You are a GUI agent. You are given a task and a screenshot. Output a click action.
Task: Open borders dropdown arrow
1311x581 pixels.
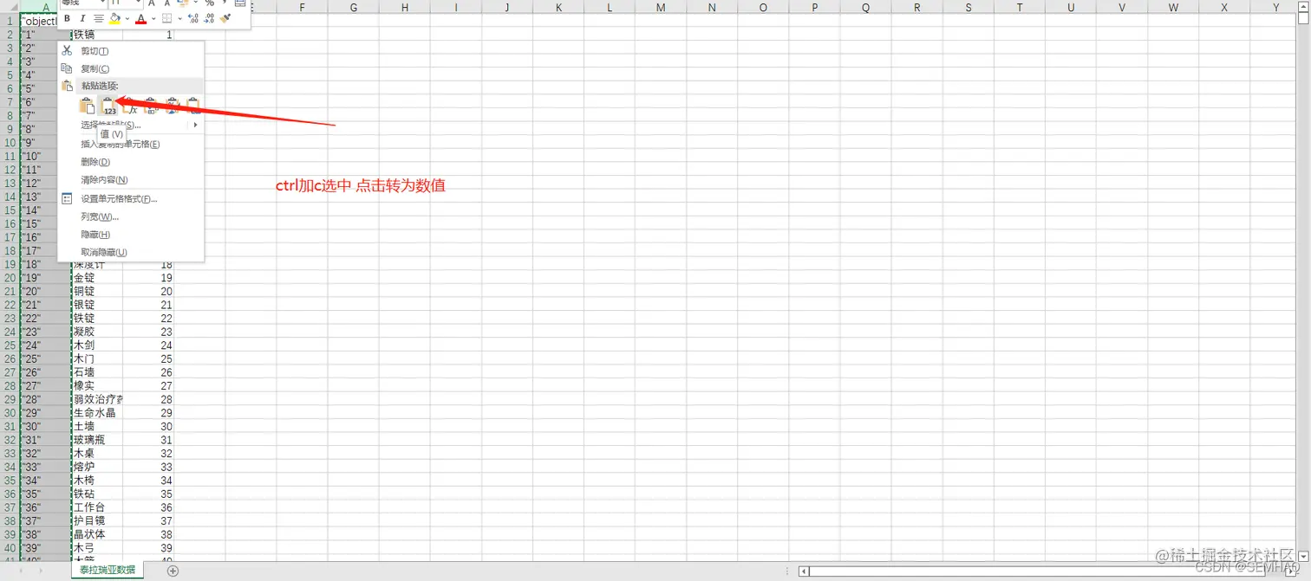pos(179,18)
